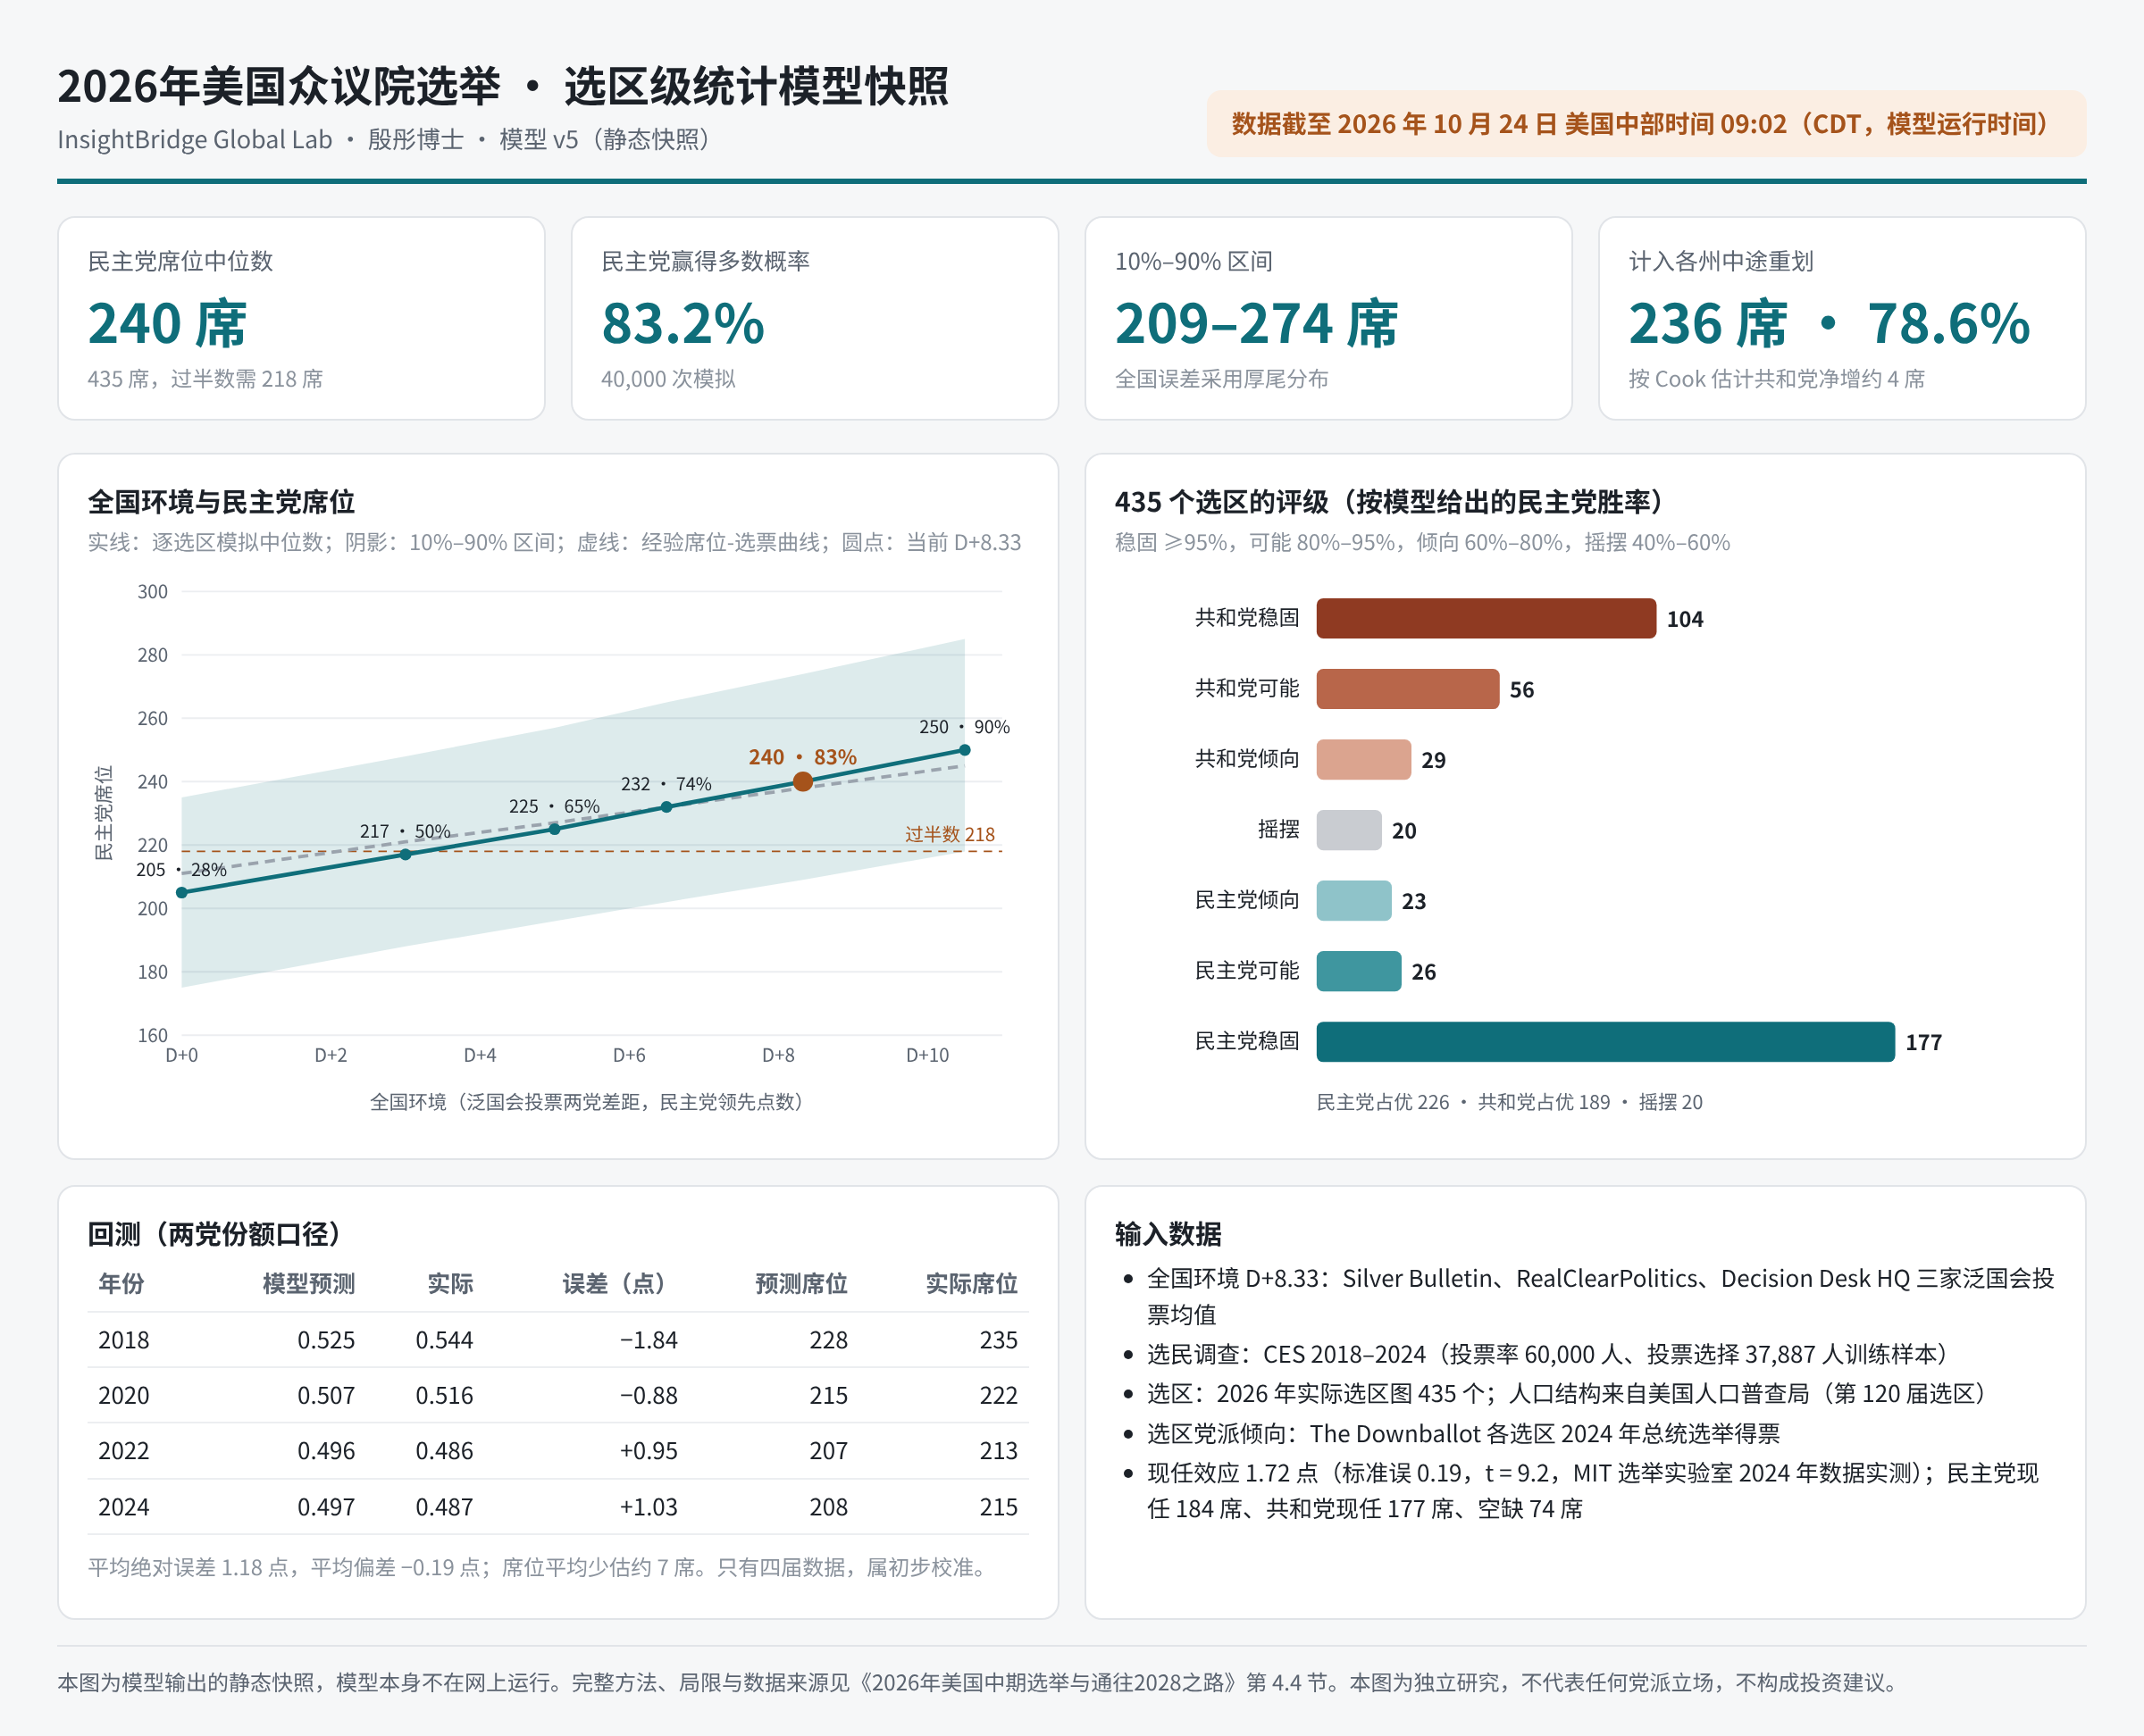Click the footer disclaimer text
This screenshot has height=1736, width=2144.
977,1683
